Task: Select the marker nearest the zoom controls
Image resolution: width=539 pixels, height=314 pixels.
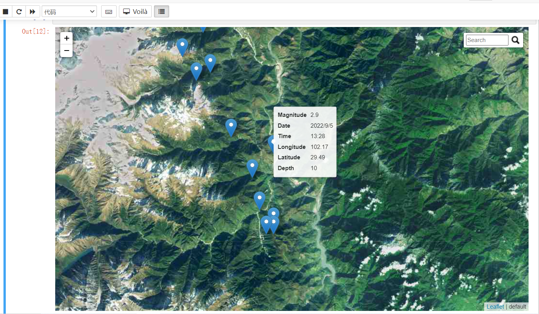Action: [182, 46]
